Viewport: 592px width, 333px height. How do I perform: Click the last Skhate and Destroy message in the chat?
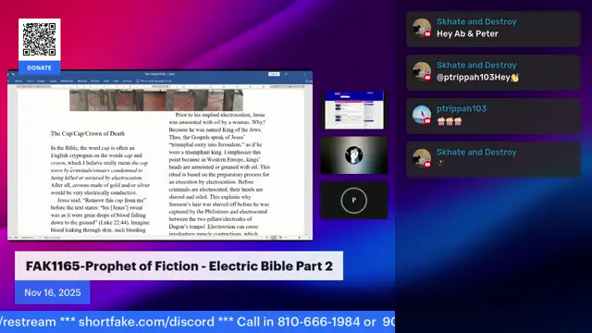pos(493,159)
